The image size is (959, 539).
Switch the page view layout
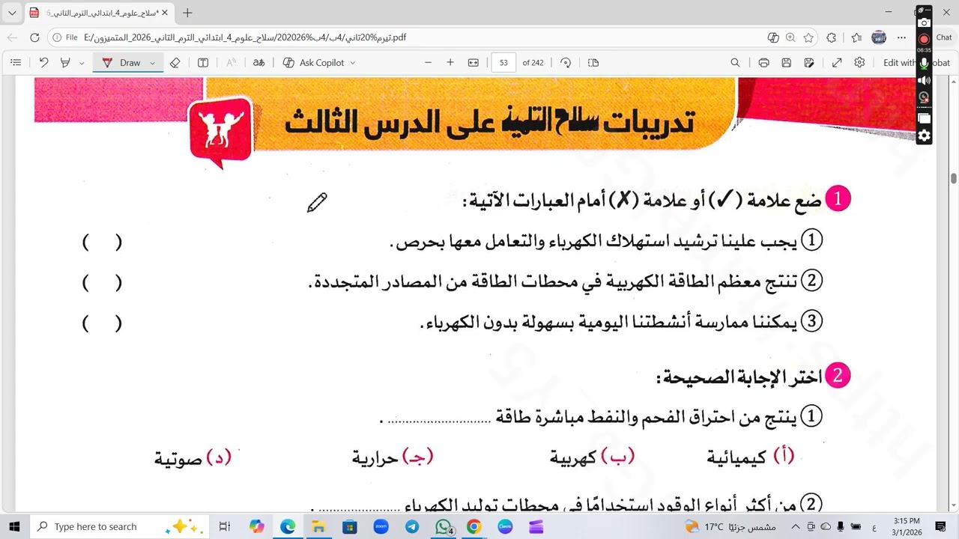pos(593,63)
